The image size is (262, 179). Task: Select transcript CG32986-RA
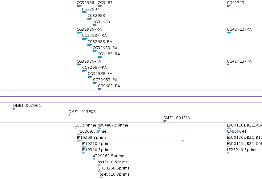point(79,33)
